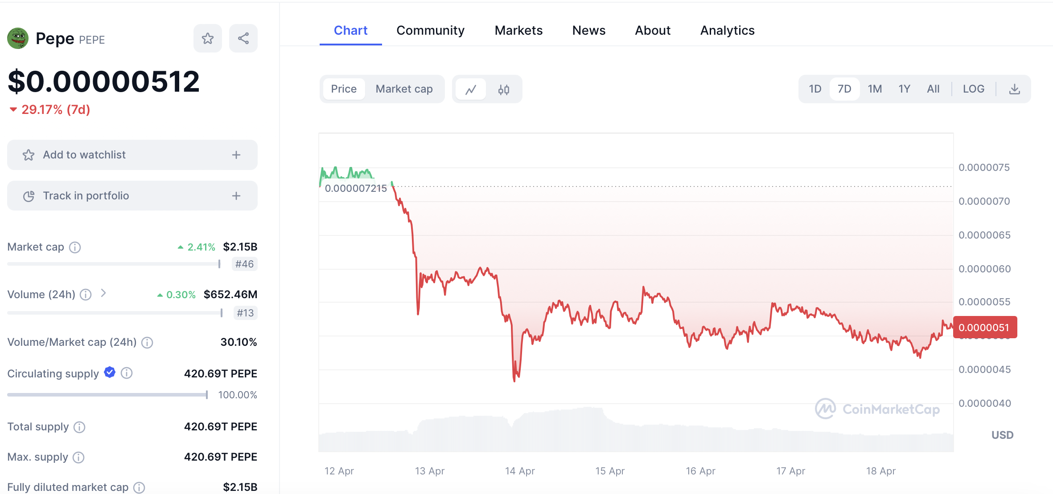Click the Circulating supply info icon
1053x494 pixels.
tap(127, 373)
